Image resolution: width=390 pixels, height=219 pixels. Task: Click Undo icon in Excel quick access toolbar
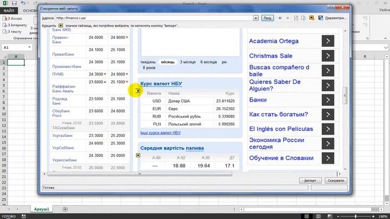(x=23, y=3)
